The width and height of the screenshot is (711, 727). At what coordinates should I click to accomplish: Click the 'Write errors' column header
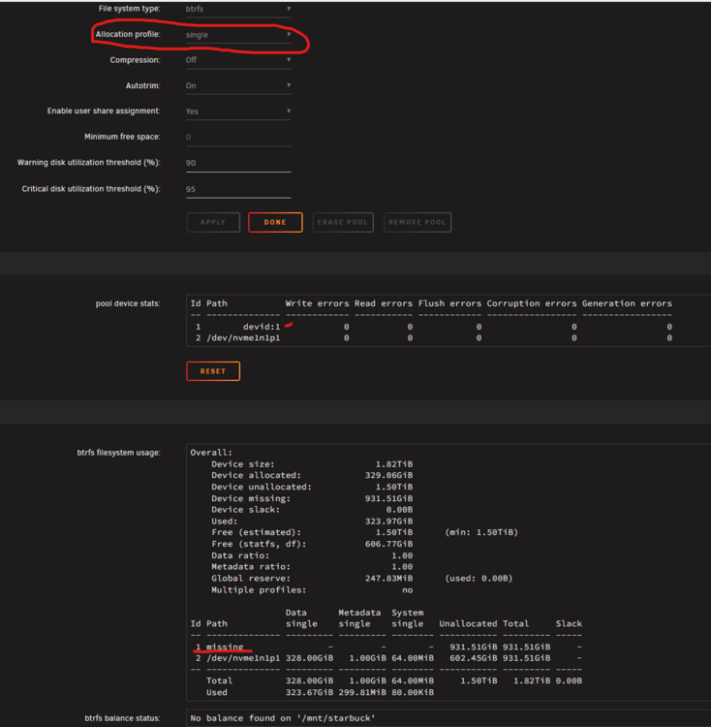[318, 303]
